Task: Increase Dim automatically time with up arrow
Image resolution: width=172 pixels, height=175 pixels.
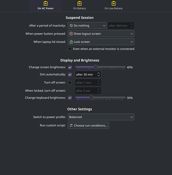Action: pyautogui.click(x=98, y=73)
